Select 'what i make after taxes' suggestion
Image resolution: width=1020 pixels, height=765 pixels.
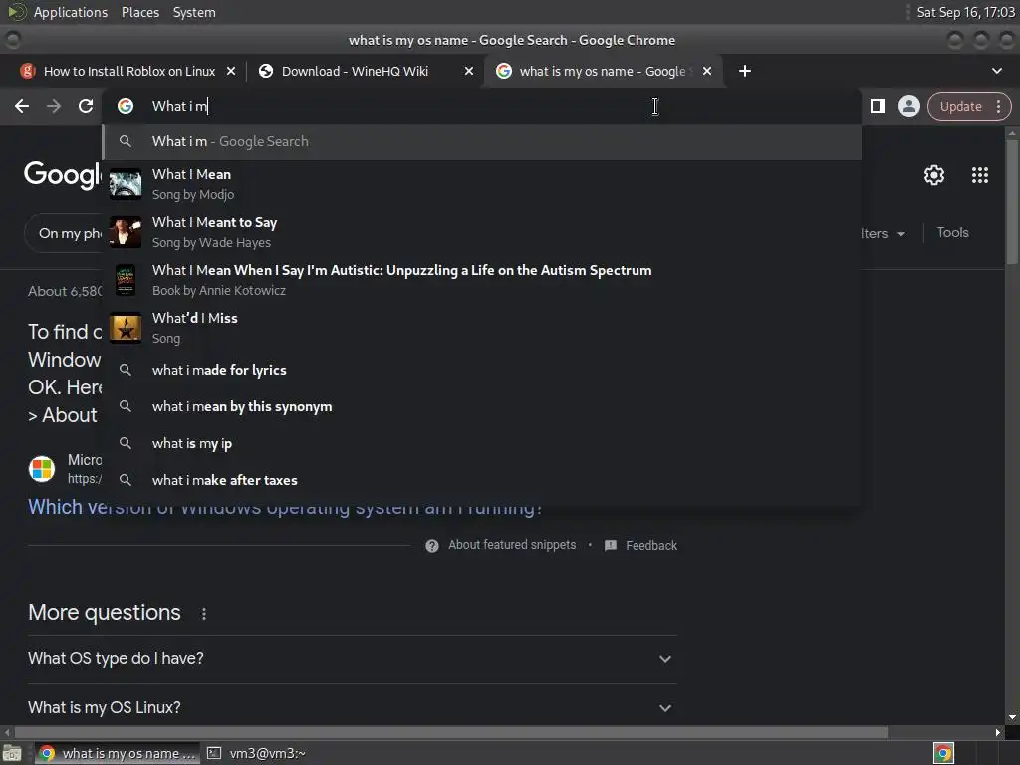pos(482,480)
